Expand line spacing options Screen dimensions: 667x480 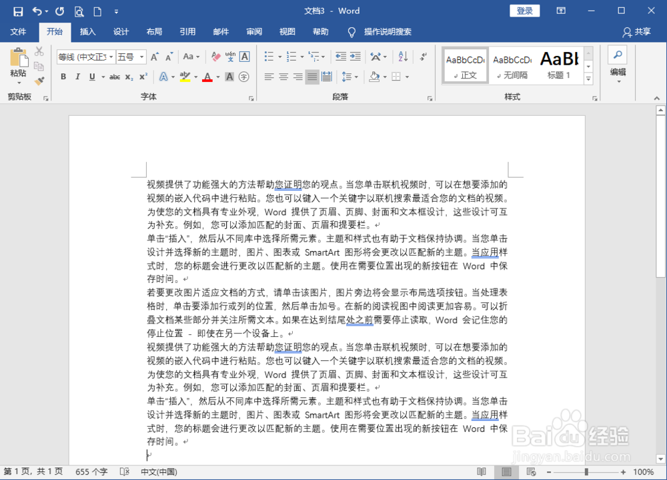point(350,77)
